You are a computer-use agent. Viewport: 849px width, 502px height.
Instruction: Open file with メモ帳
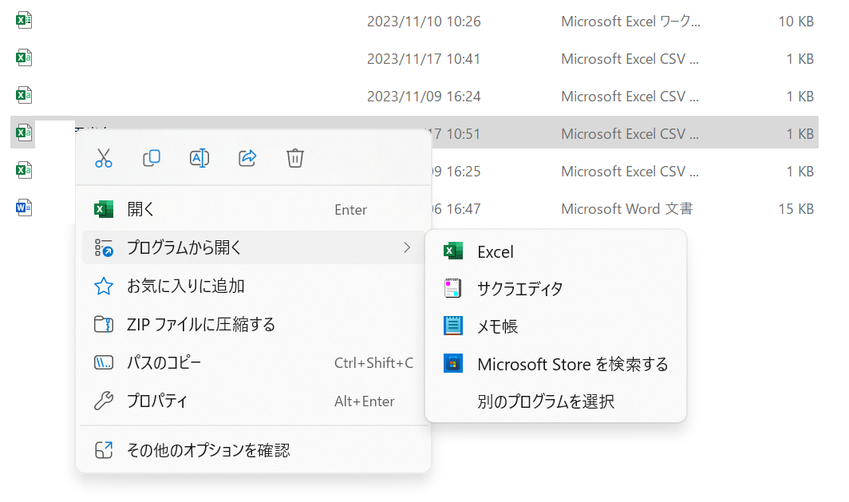(x=556, y=326)
